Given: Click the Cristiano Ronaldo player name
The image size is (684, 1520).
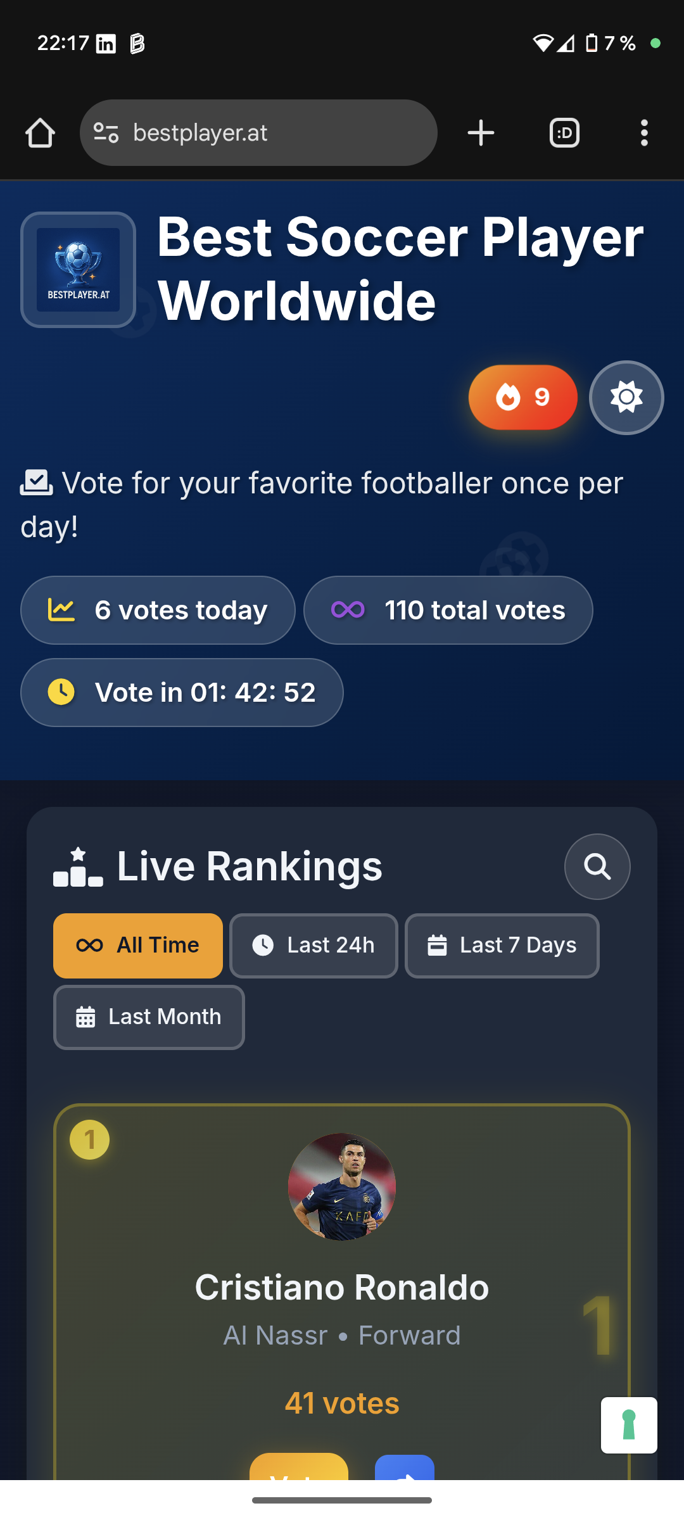Looking at the screenshot, I should (342, 1288).
